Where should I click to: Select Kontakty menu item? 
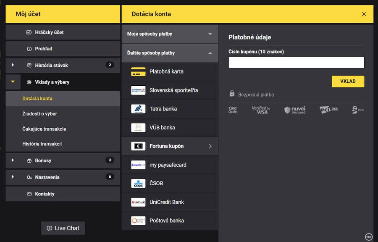[63, 194]
